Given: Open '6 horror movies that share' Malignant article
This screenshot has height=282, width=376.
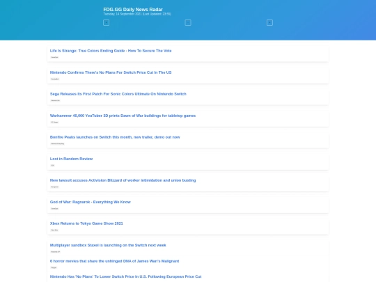Looking at the screenshot, I should click(x=114, y=261).
